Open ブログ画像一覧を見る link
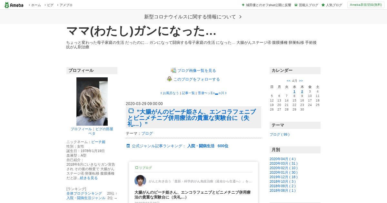 pos(197,71)
